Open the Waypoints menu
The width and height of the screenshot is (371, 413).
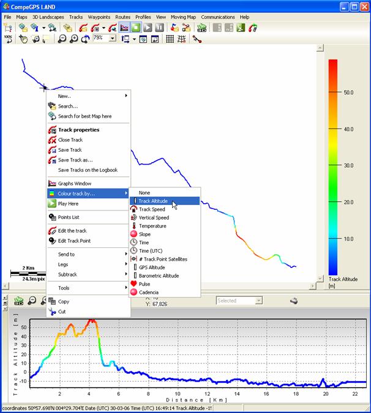click(x=99, y=17)
